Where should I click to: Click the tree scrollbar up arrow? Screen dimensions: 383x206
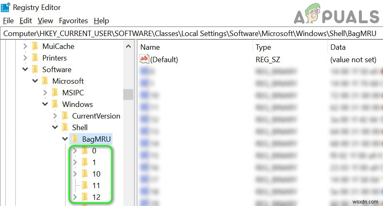tap(128, 46)
